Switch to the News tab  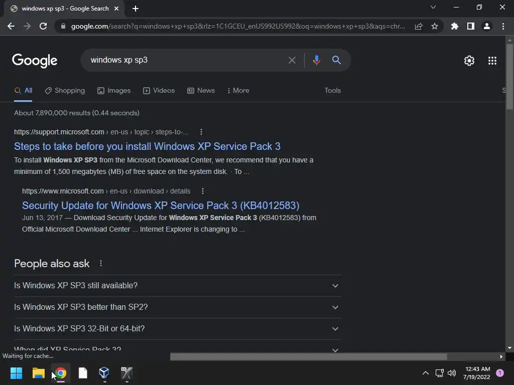tap(201, 91)
